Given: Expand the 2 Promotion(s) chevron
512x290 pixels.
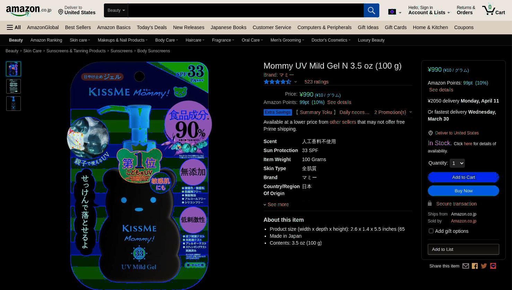Looking at the screenshot, I should click(x=411, y=112).
